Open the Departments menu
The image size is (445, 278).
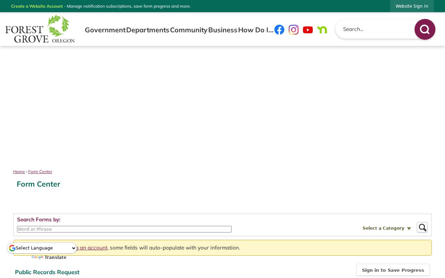click(148, 30)
